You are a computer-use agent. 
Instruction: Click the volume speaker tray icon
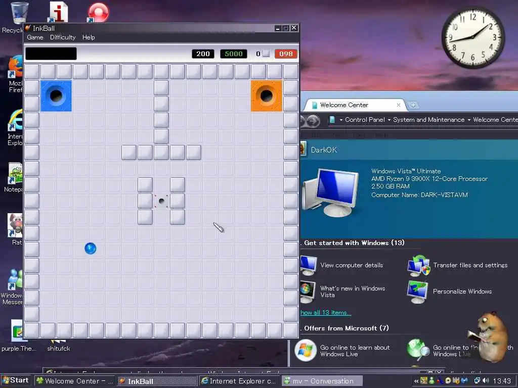[x=485, y=381]
